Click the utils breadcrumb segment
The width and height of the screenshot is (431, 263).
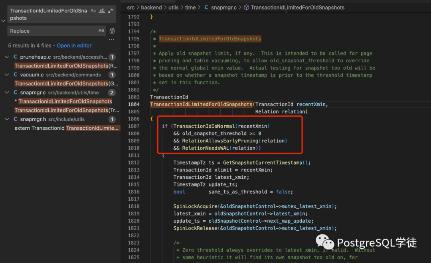[x=174, y=8]
